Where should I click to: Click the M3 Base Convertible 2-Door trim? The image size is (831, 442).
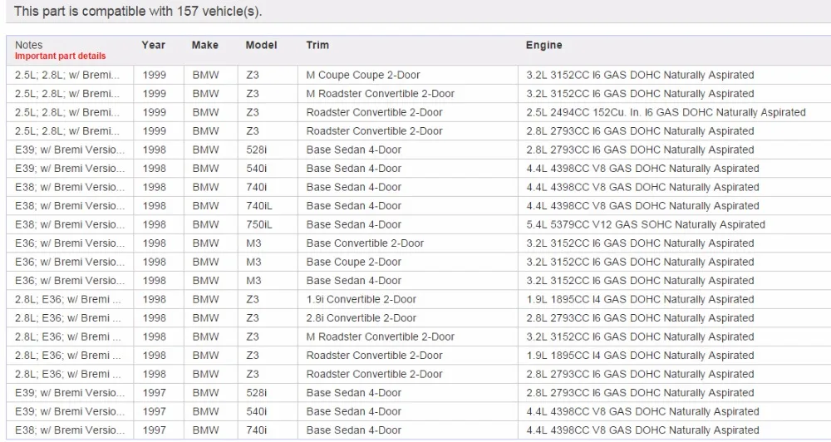[365, 243]
